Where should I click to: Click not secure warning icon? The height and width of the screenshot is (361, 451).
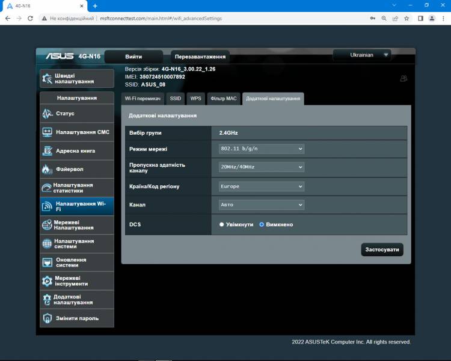point(44,19)
